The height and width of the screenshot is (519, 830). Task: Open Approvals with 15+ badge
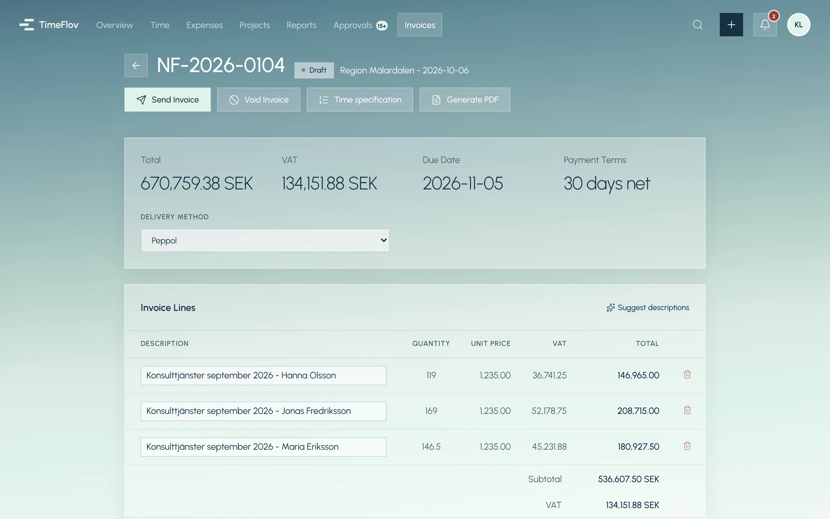(360, 25)
